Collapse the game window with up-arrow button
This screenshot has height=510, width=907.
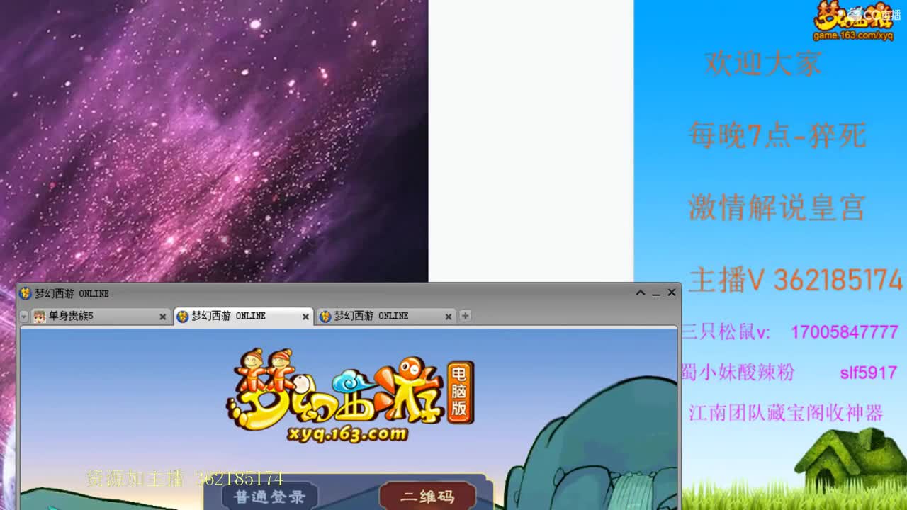pyautogui.click(x=640, y=293)
